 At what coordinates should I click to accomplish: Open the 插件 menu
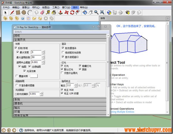coord(76,7)
